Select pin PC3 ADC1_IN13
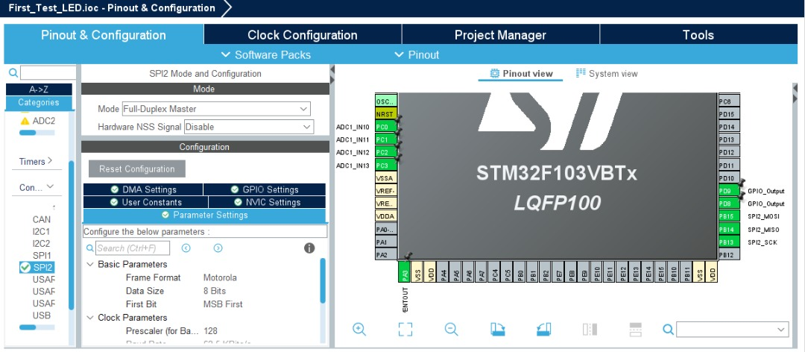Screen dimensions: 805x352 click(385, 166)
